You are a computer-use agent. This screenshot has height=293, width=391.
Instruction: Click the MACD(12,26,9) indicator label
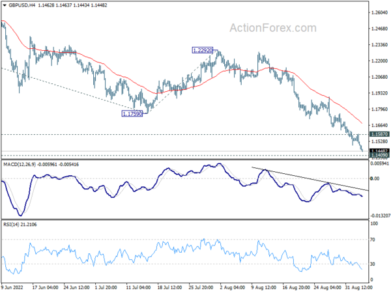(20, 165)
